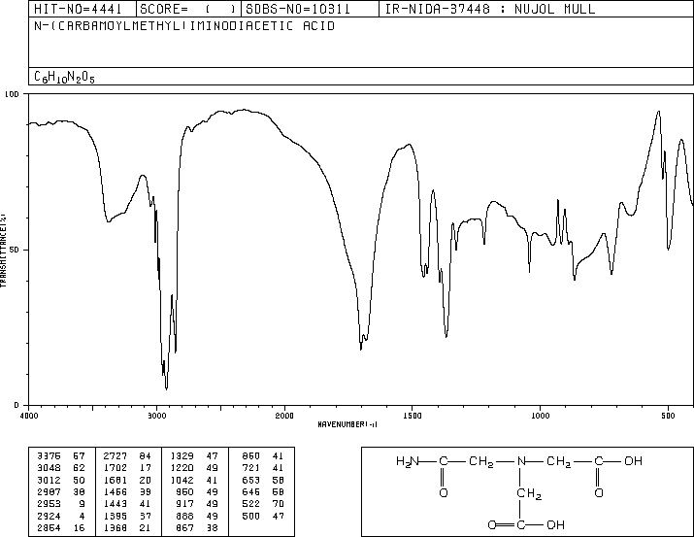Click the TRANSMITTANCE vertical axis title
The image size is (694, 537).
[3, 251]
